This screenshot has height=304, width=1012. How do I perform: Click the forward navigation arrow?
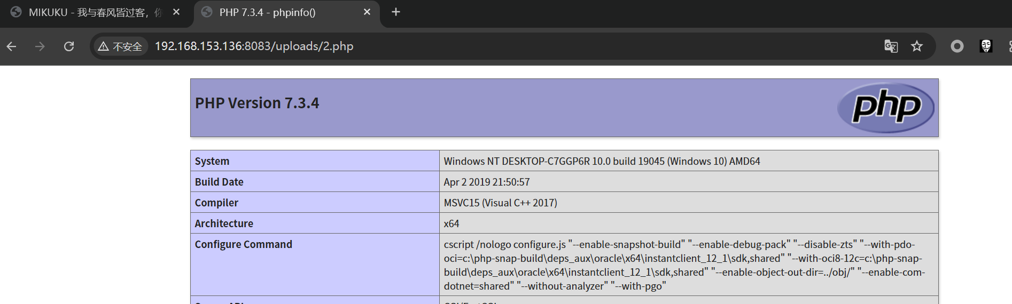(40, 46)
